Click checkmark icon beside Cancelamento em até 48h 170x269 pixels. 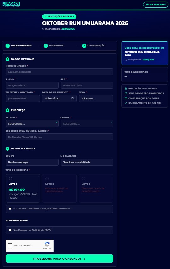click(x=126, y=103)
